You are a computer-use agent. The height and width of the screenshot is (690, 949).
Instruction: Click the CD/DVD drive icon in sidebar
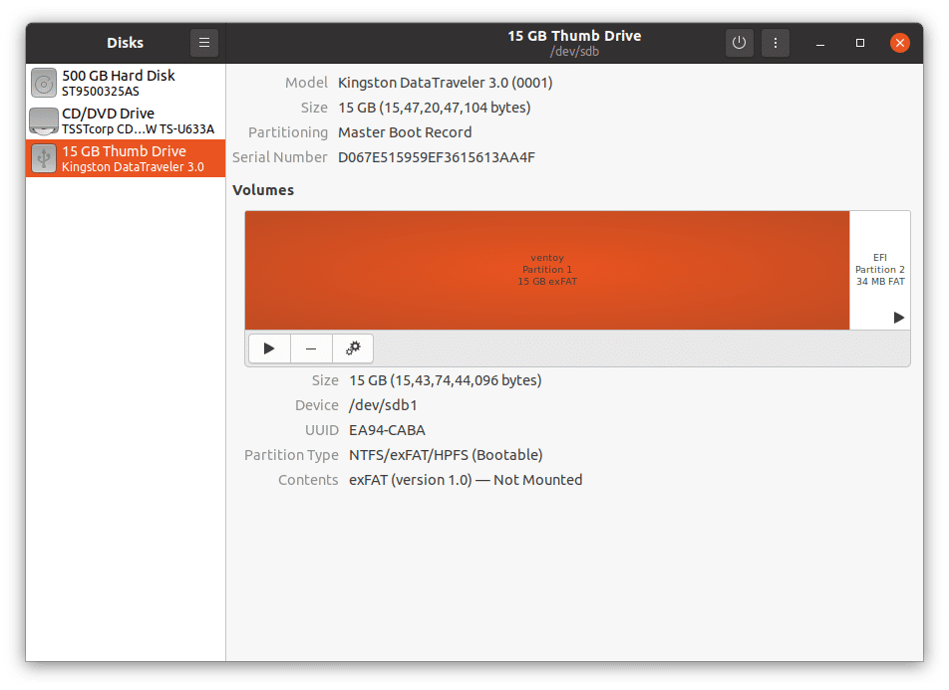click(x=43, y=120)
